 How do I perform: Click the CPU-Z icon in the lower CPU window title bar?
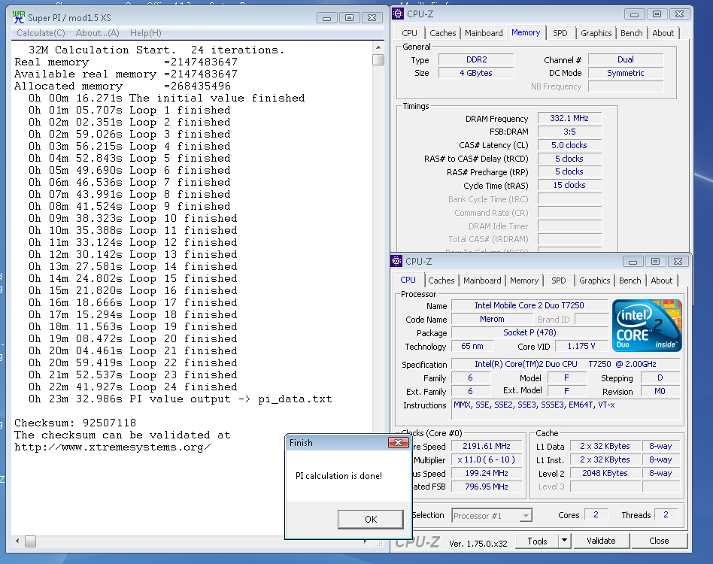(x=396, y=261)
